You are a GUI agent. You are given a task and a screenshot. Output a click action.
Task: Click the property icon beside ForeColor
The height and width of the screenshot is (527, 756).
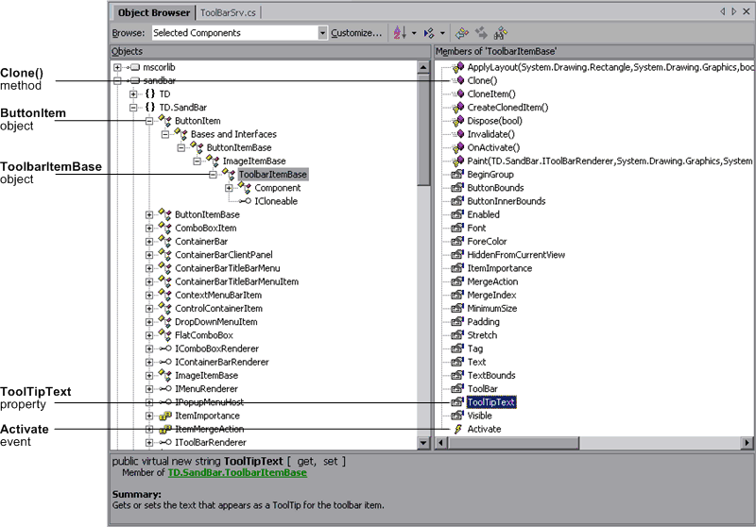[457, 241]
